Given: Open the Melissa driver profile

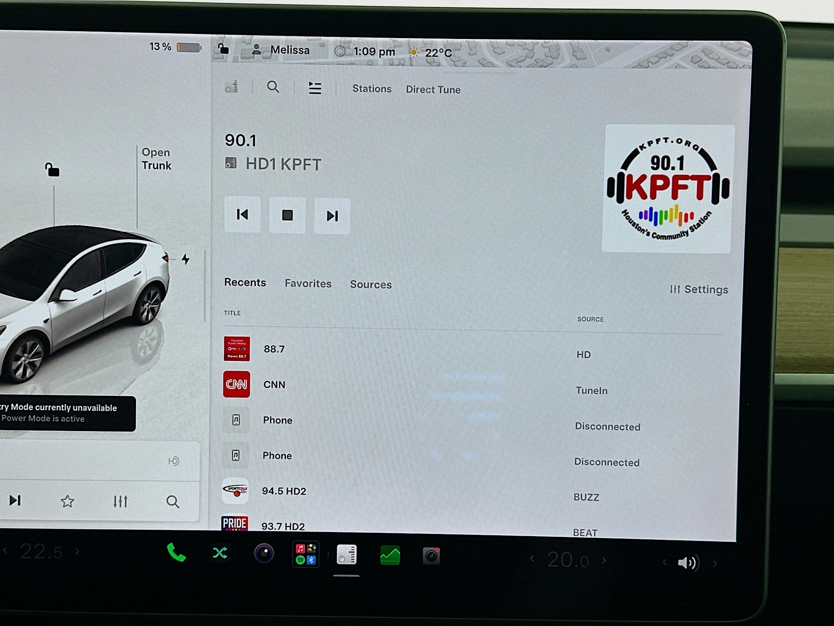Looking at the screenshot, I should point(281,50).
